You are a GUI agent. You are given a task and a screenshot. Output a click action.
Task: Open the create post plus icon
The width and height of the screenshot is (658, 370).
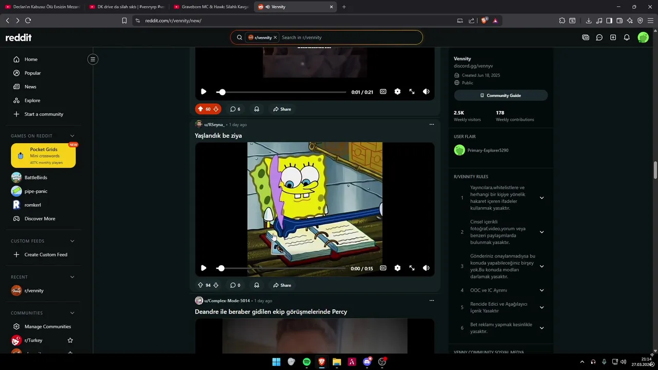click(613, 38)
